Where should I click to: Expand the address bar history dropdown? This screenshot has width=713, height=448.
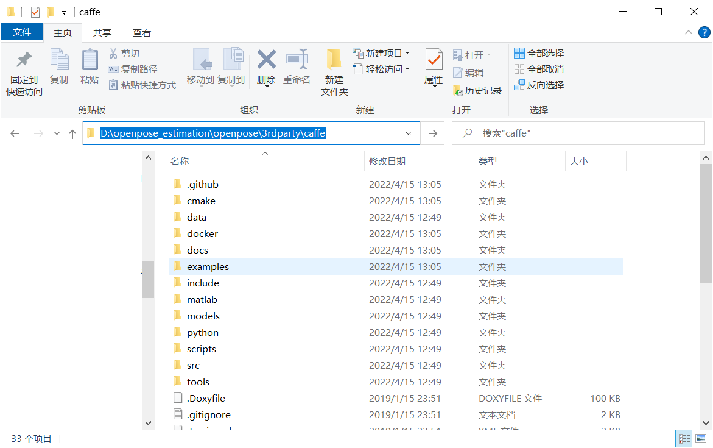(x=408, y=133)
